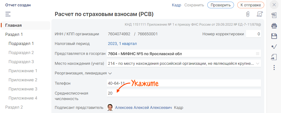Open list icon in госорган field

click(x=258, y=53)
